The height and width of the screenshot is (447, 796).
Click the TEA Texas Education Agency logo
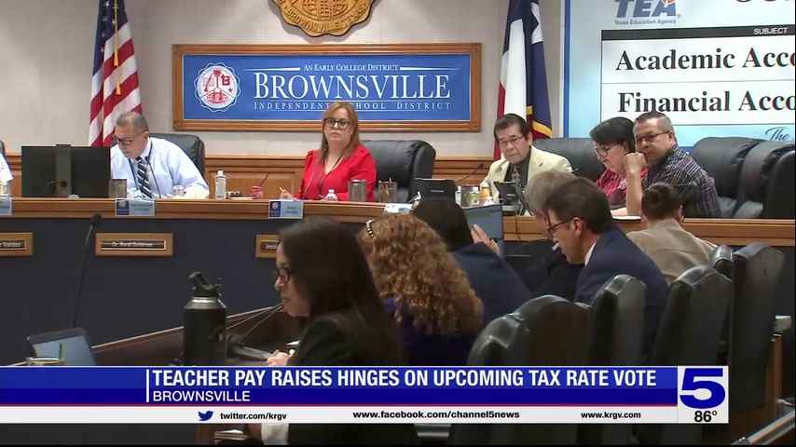(646, 11)
